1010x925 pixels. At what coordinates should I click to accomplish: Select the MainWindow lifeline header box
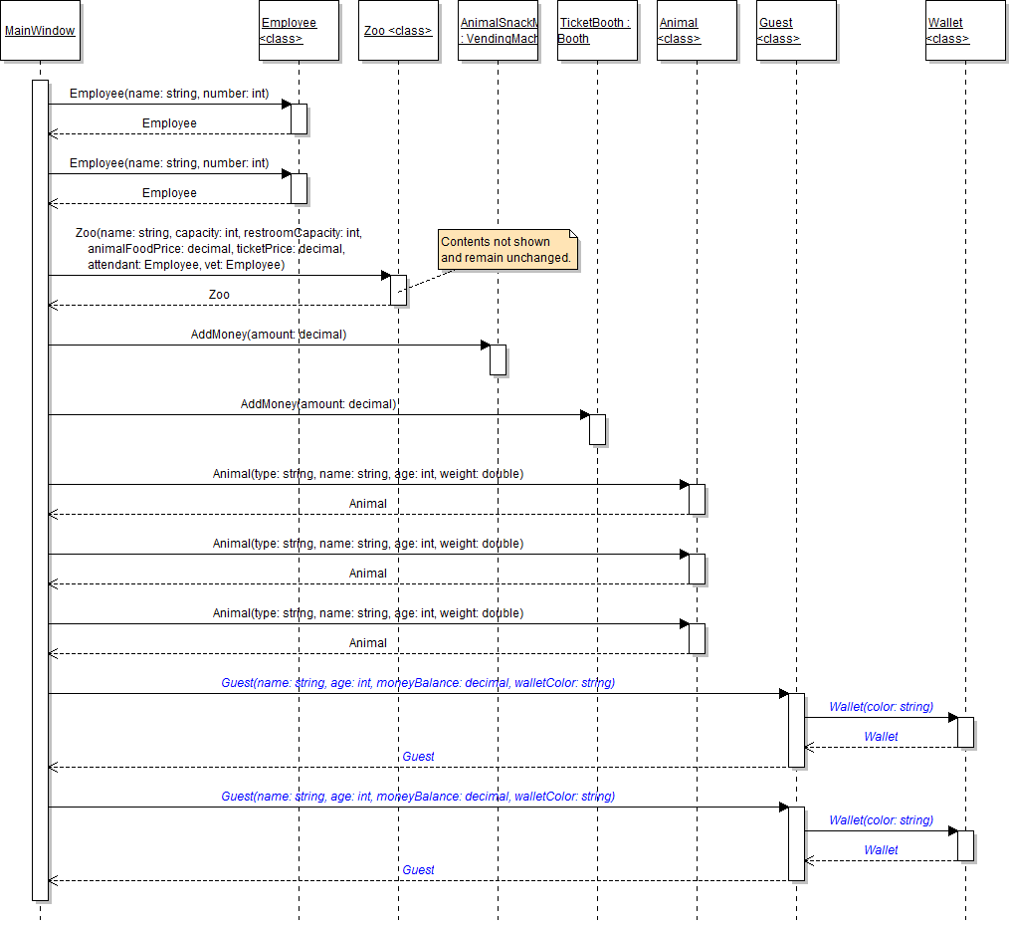pos(40,31)
